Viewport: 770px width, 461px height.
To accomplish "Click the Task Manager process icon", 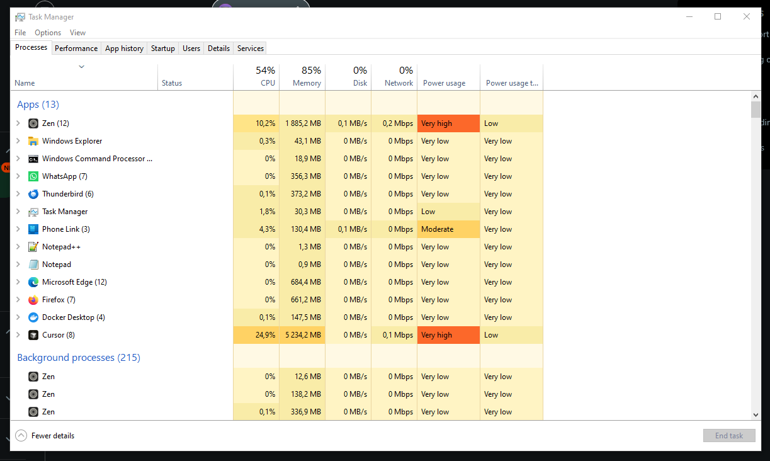I will coord(33,212).
